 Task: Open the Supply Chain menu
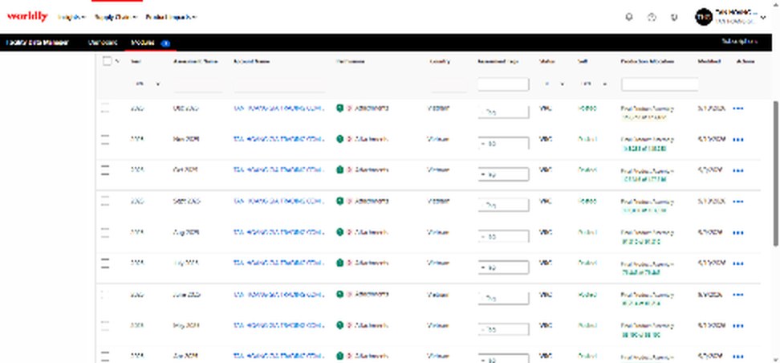point(116,18)
